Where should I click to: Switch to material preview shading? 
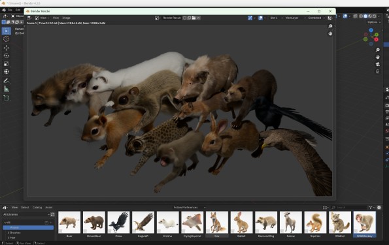tap(370, 16)
